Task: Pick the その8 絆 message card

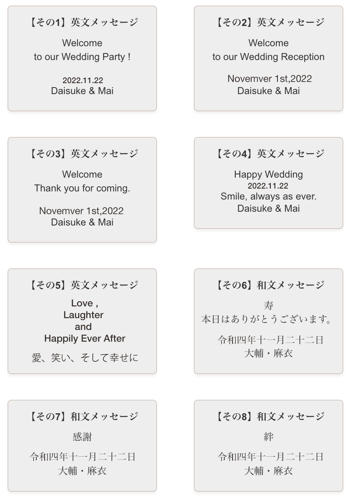Action: point(269,446)
